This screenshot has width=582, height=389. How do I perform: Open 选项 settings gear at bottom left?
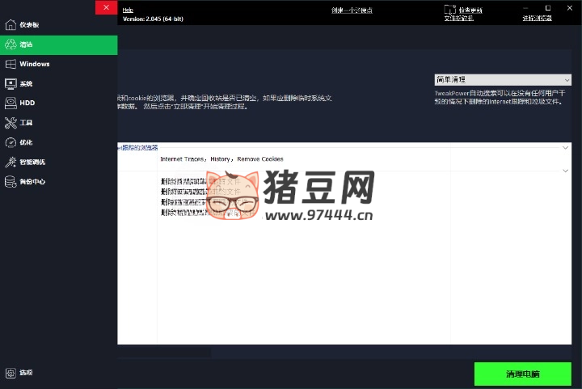coord(11,373)
